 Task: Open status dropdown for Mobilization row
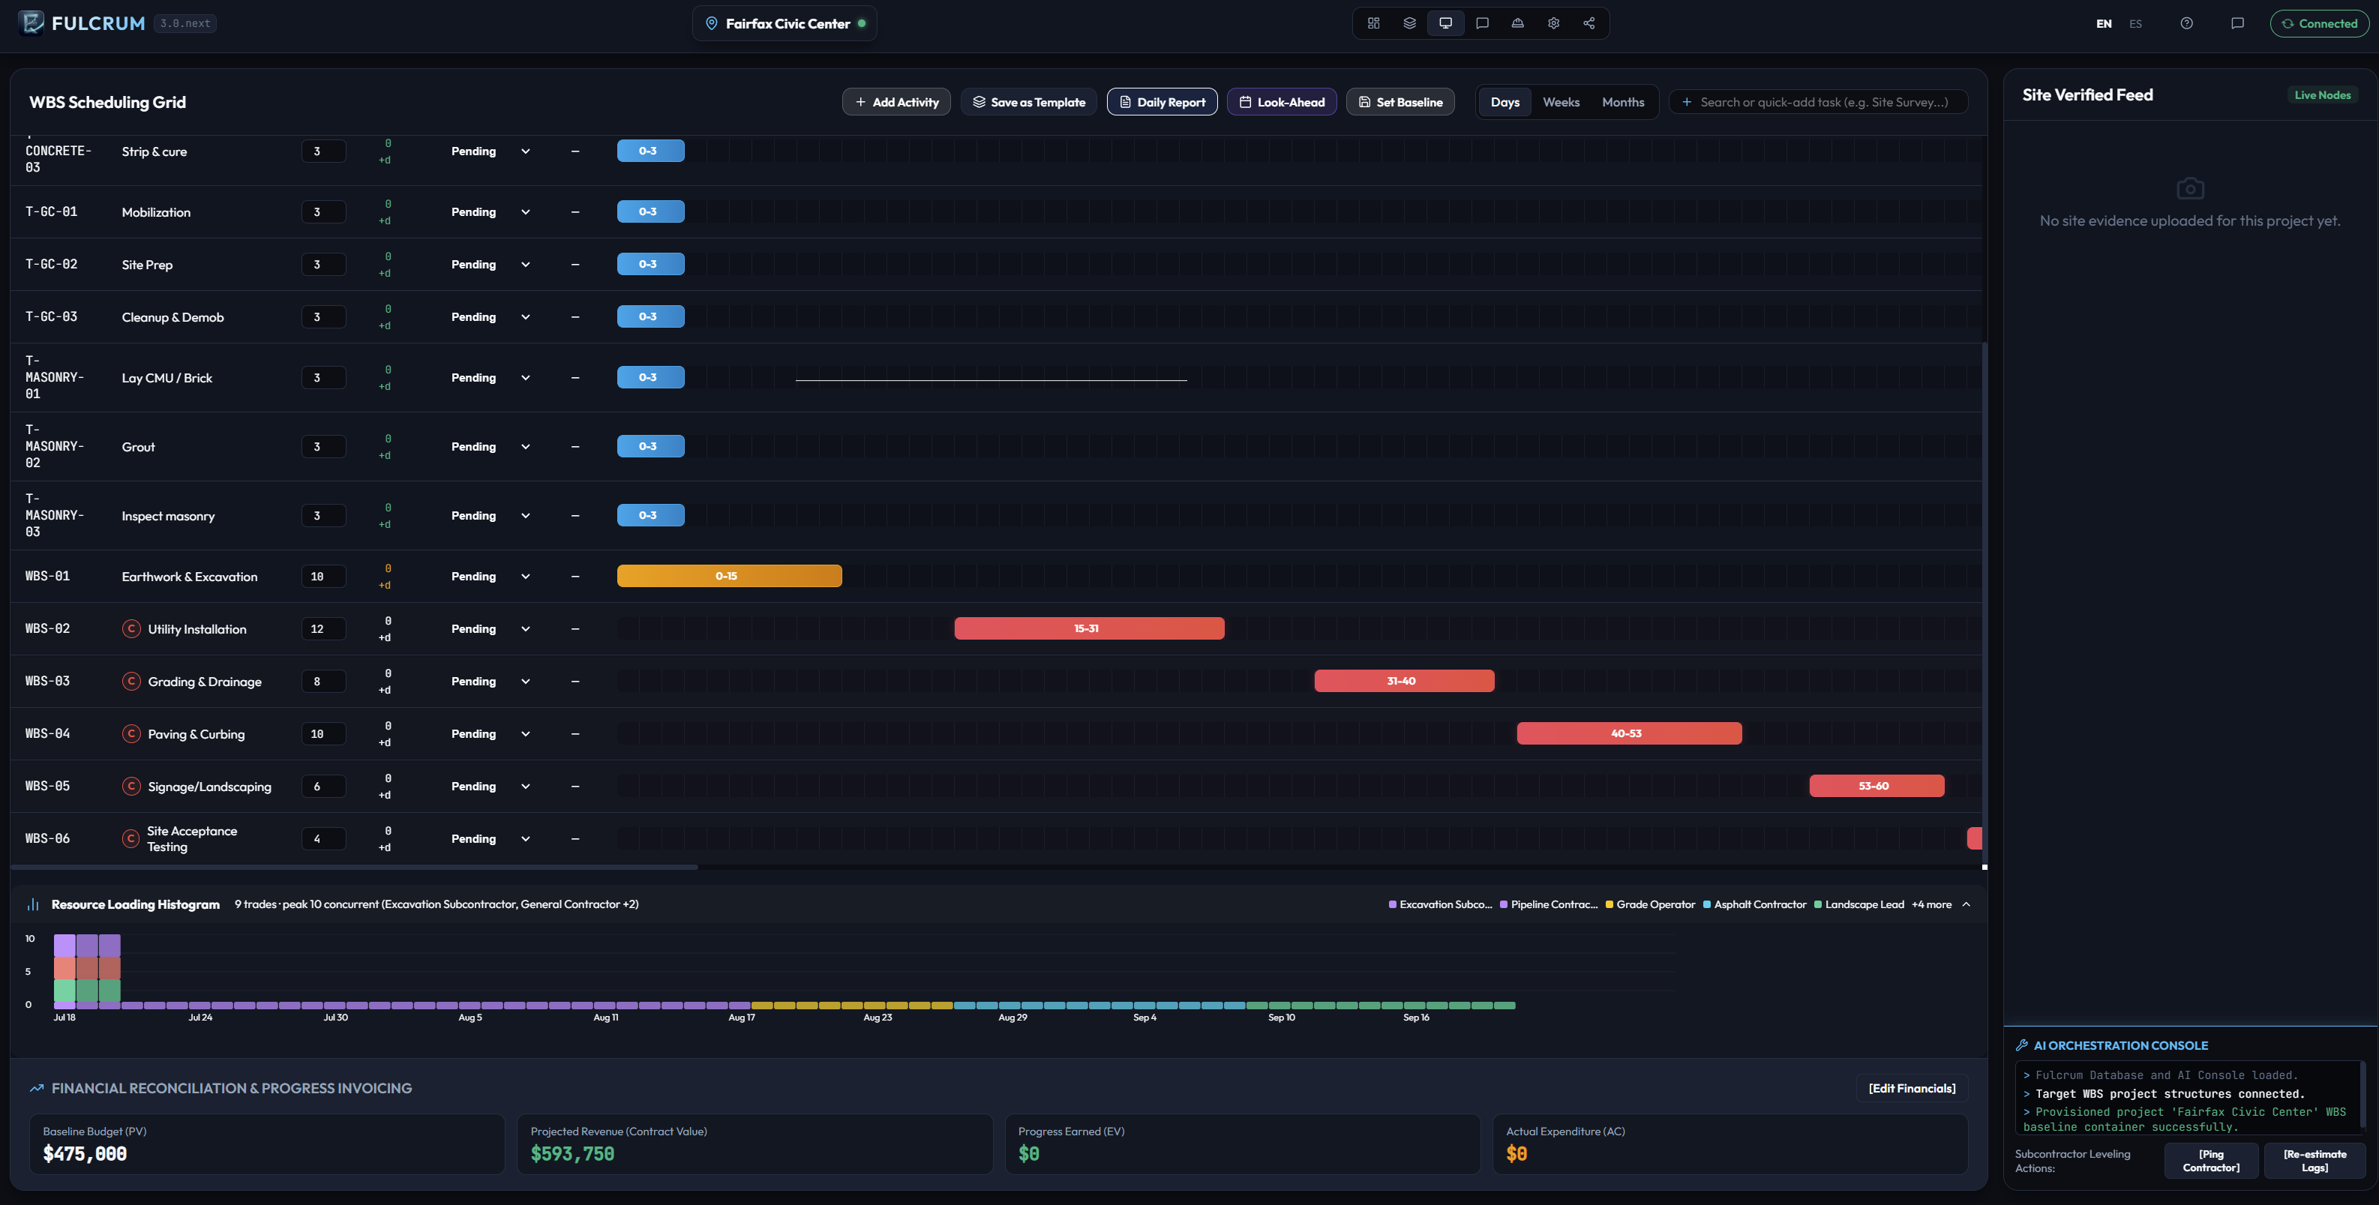point(490,212)
